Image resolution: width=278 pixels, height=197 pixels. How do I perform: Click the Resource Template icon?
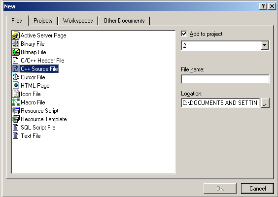[x=16, y=119]
